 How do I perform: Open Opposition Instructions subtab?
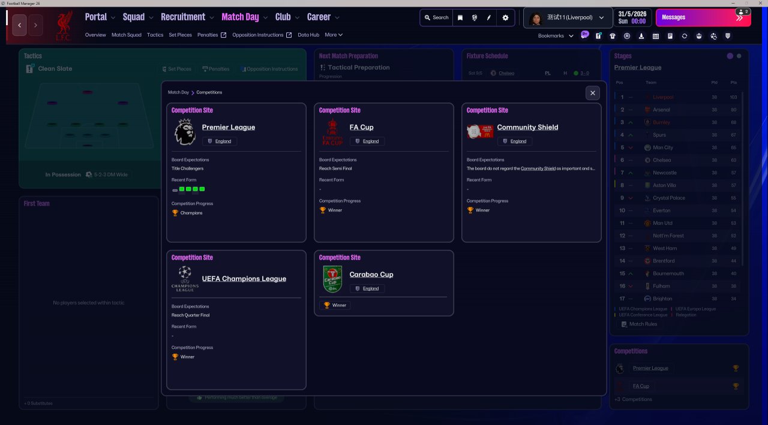coord(262,35)
